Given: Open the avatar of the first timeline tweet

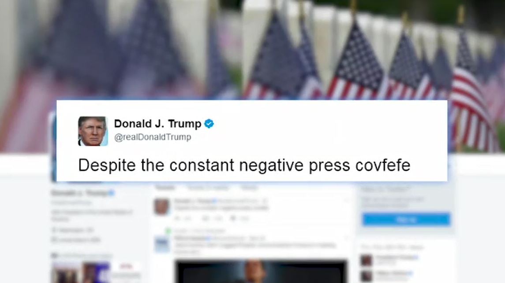Looking at the screenshot, I should click(162, 206).
